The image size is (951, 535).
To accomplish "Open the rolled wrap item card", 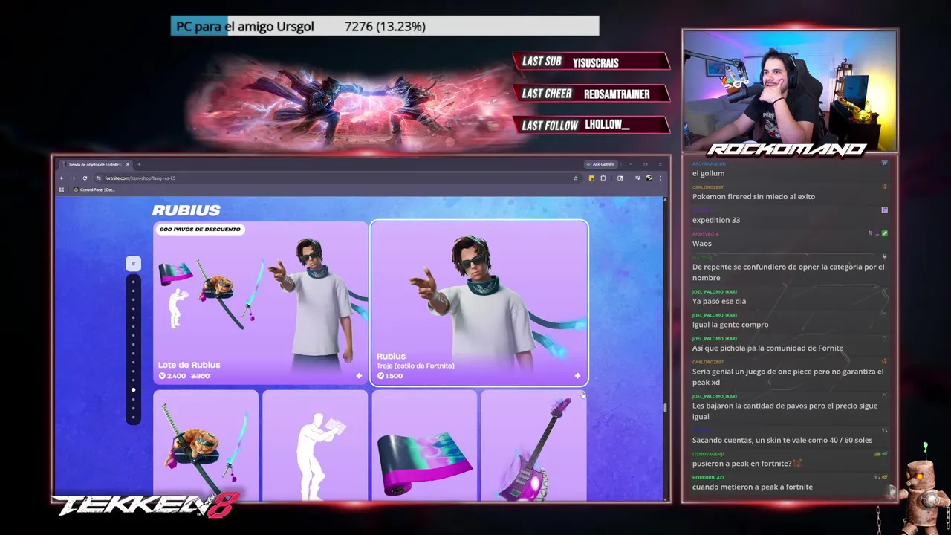I will 424,445.
